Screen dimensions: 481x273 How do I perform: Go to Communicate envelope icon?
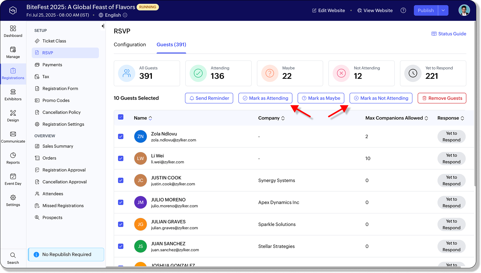pos(13,134)
